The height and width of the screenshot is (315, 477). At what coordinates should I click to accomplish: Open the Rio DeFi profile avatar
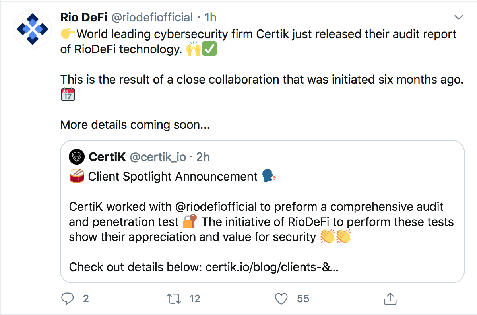31,28
